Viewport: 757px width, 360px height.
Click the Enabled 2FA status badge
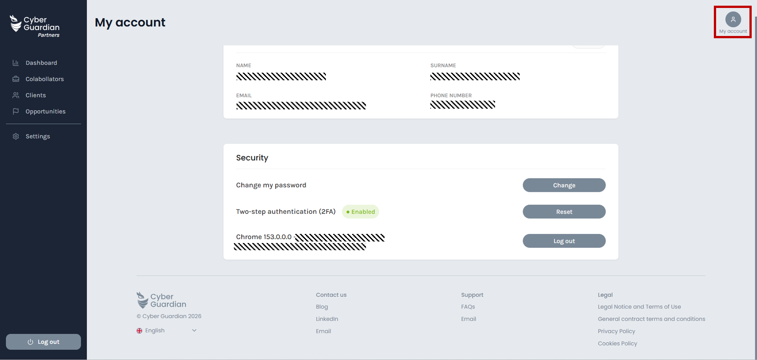tap(360, 212)
